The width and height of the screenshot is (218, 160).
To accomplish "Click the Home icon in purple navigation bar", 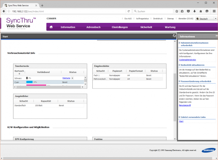I will click(51, 27).
